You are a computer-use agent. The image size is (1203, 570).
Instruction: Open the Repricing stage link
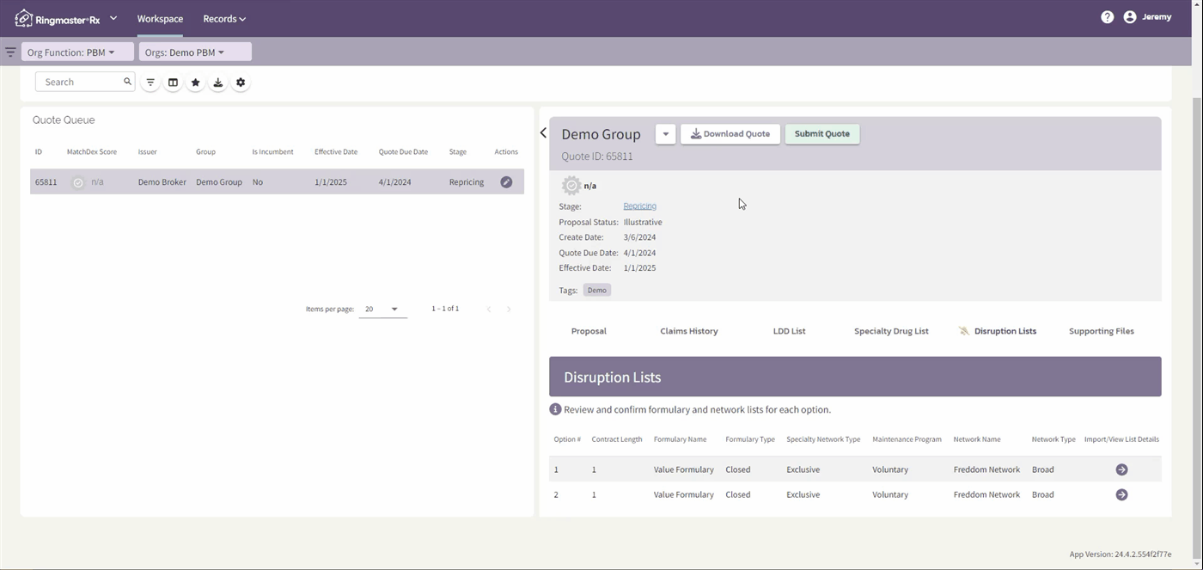(639, 206)
